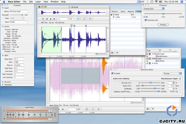This screenshot has height=124, width=186.
Task: Open Spotlight search in menu bar
Action: tap(182, 2)
